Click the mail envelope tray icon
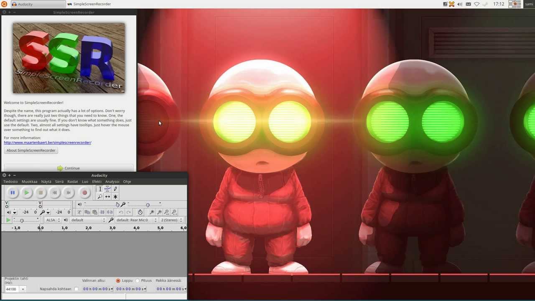This screenshot has width=535, height=301. coord(468,4)
